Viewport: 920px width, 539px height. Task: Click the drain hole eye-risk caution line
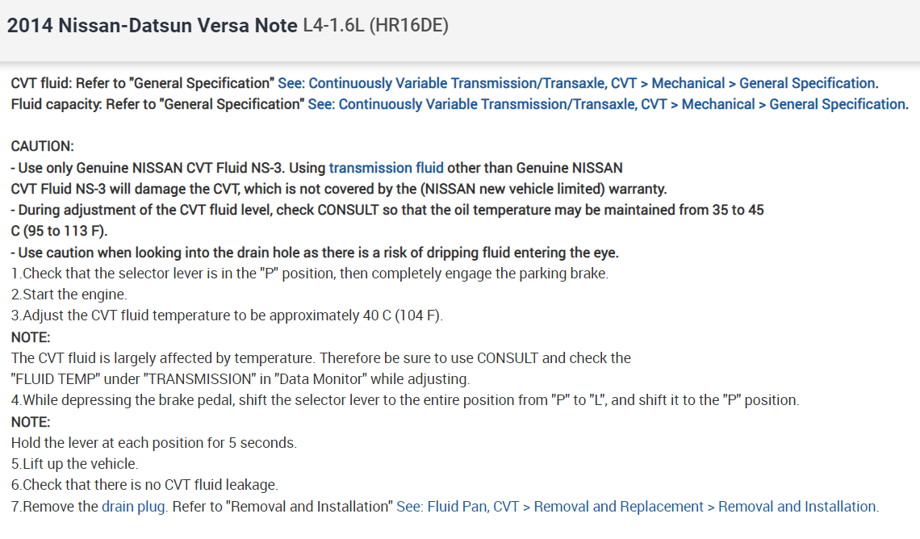point(315,253)
